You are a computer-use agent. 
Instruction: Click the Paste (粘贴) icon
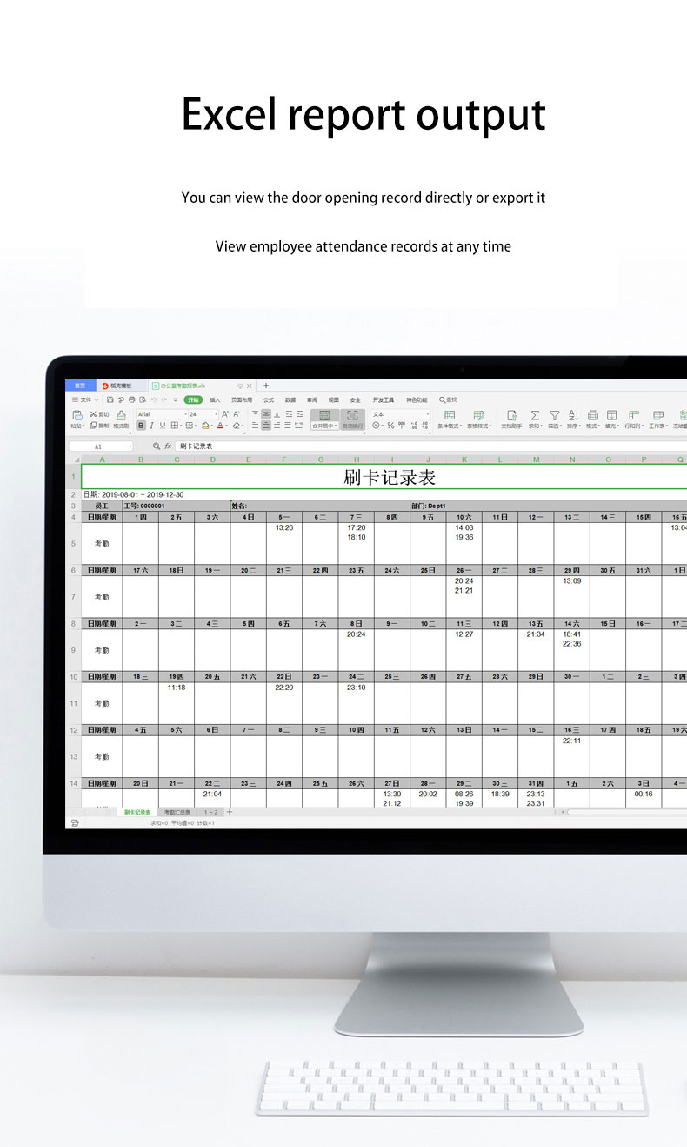click(x=77, y=415)
